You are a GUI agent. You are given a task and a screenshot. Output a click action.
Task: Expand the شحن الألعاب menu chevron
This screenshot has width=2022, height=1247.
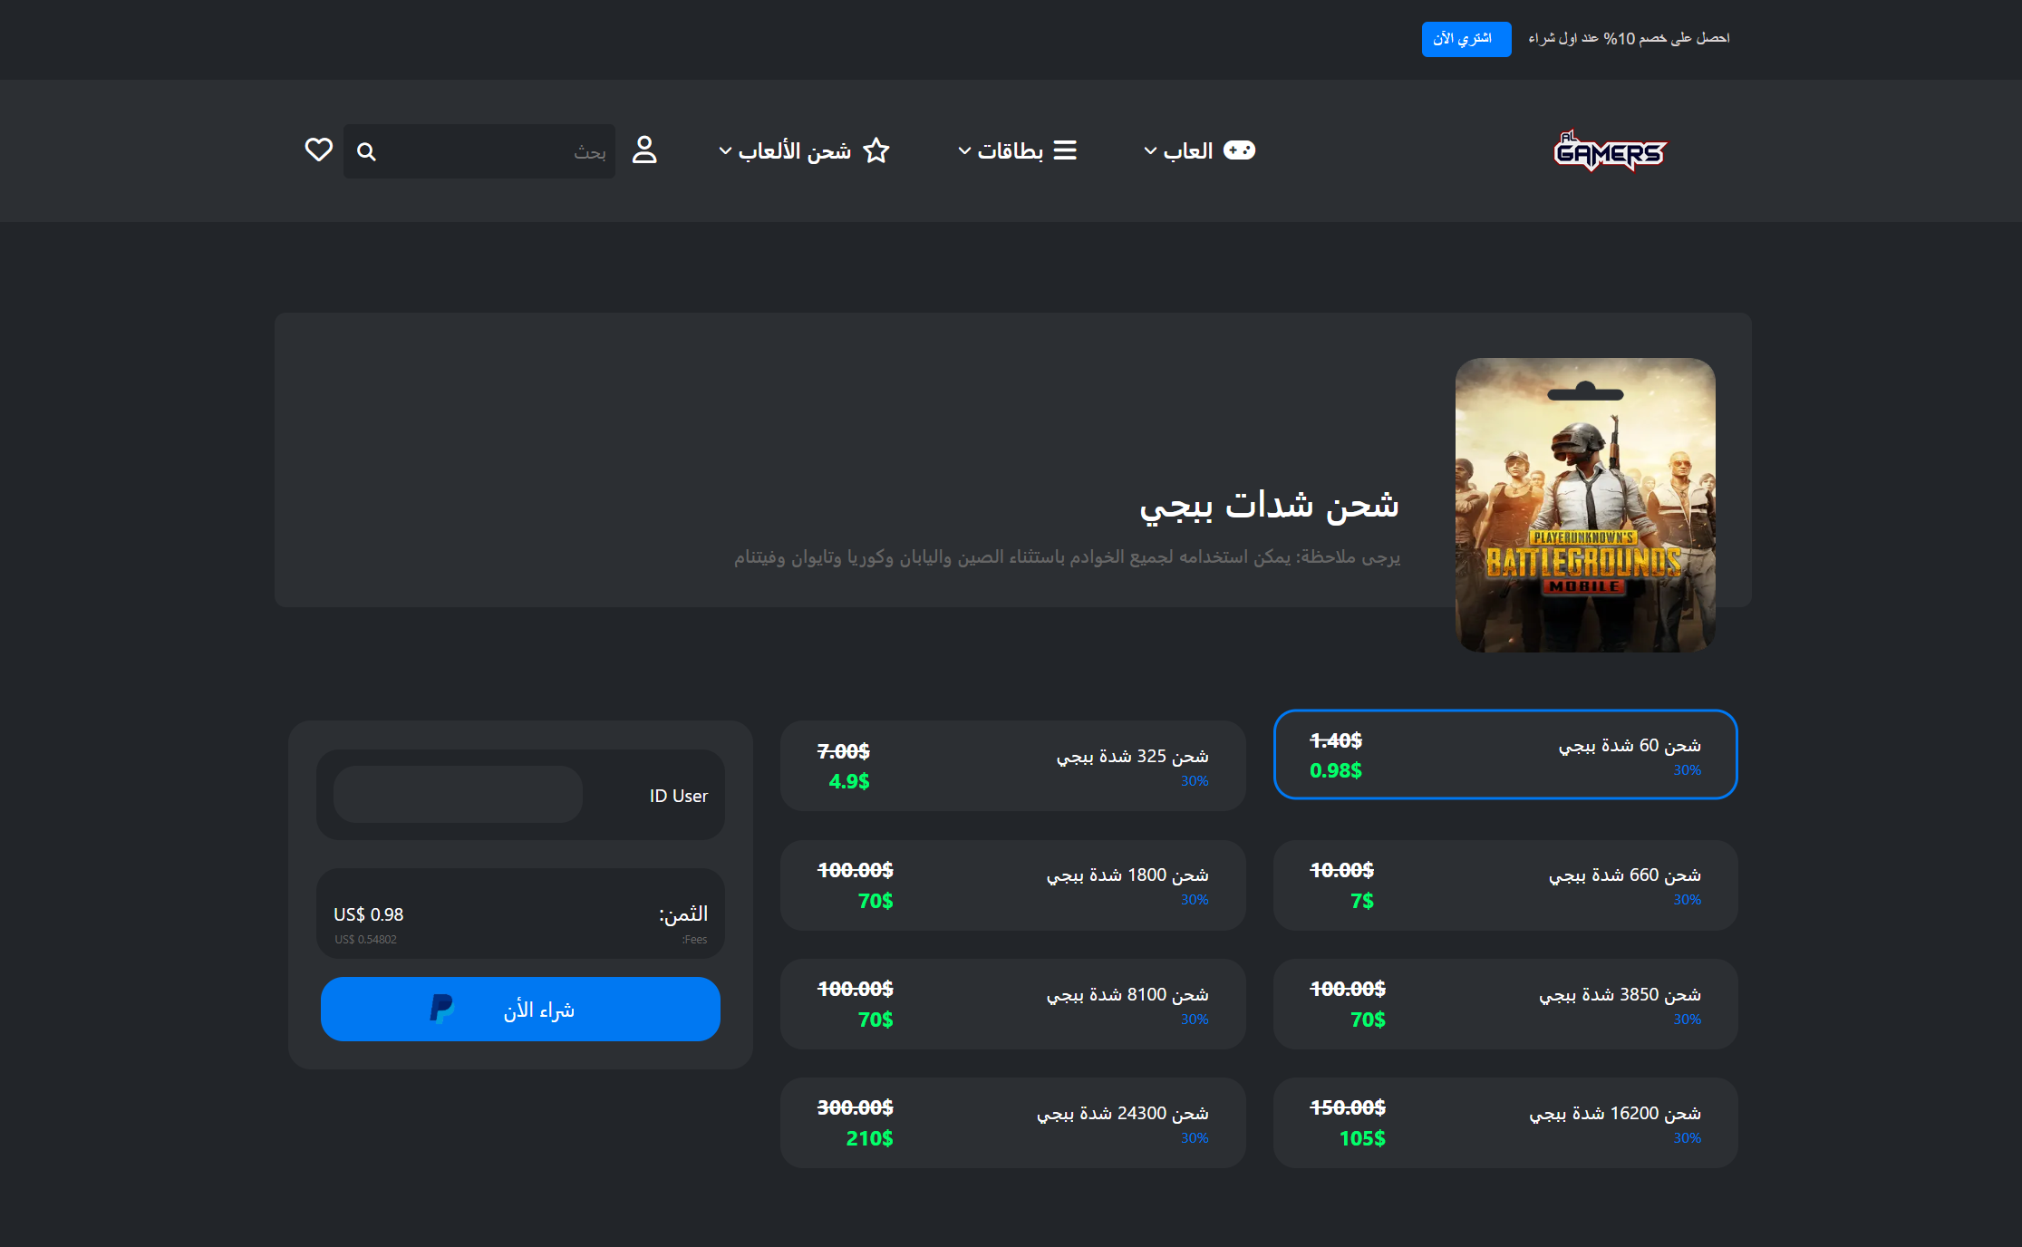click(x=725, y=151)
